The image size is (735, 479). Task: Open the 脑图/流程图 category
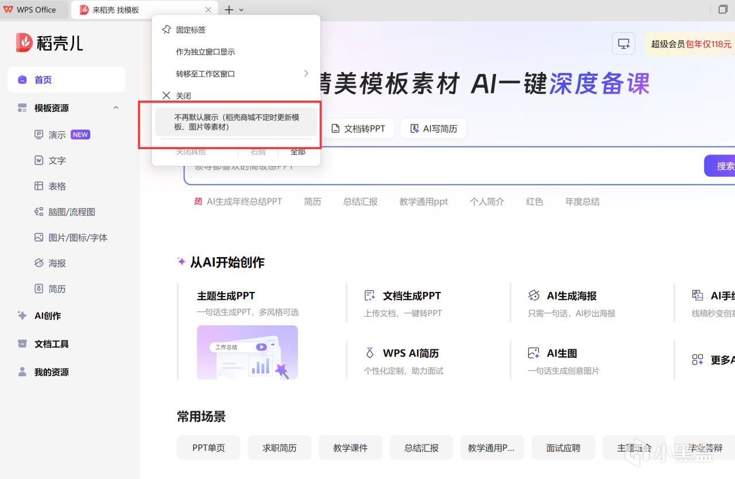pyautogui.click(x=64, y=212)
